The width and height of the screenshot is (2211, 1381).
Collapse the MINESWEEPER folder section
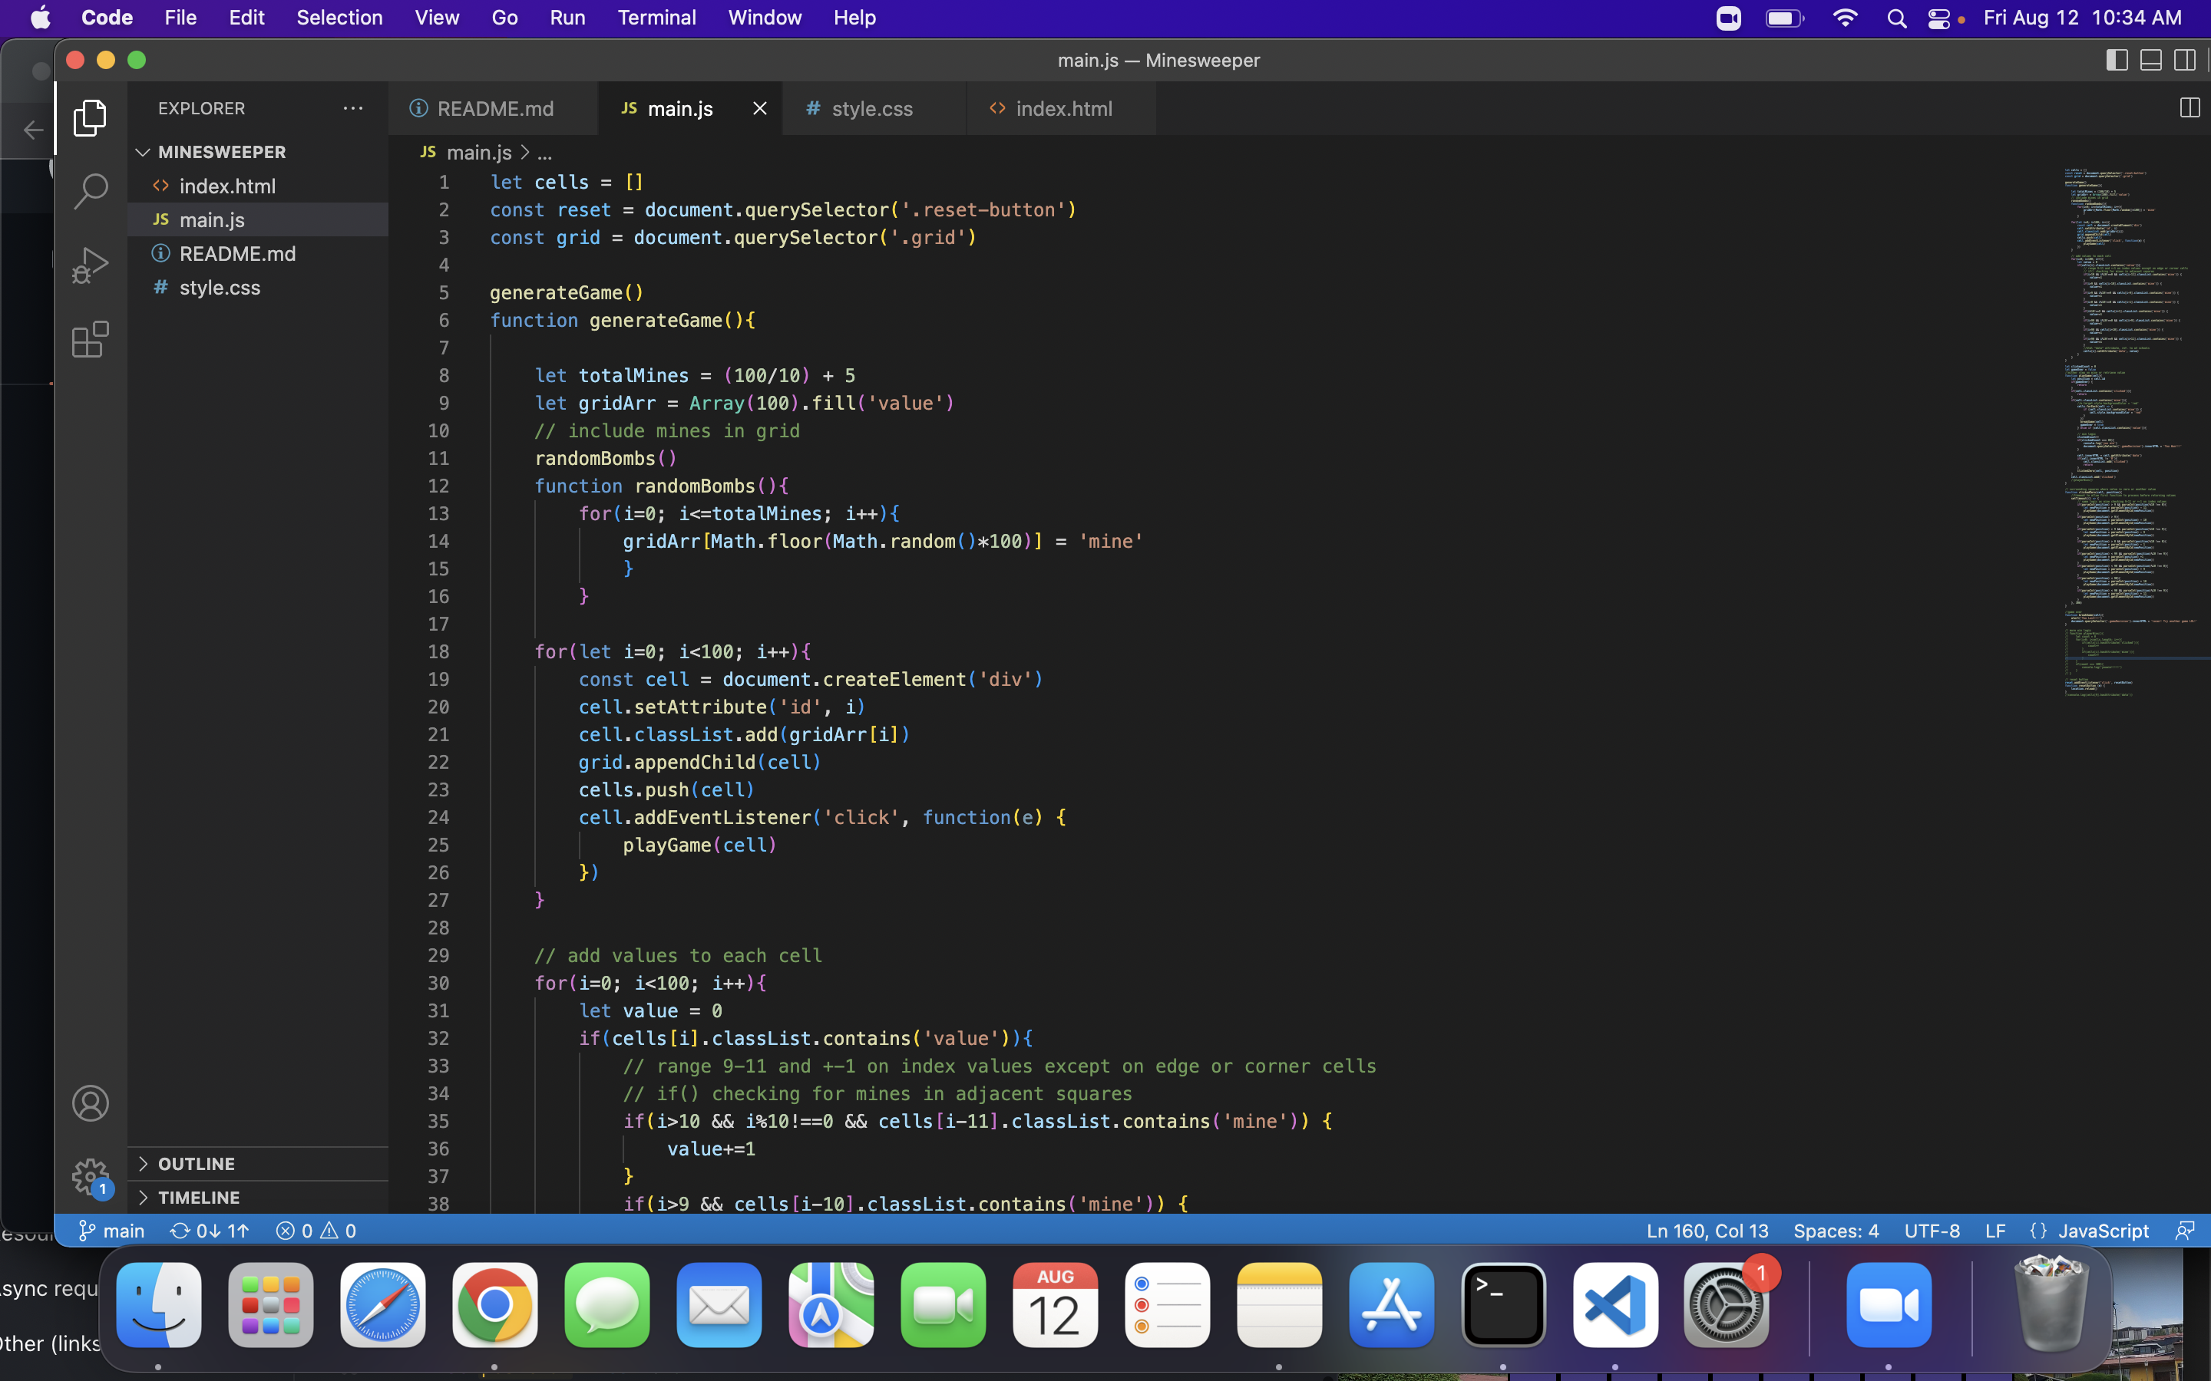[258, 152]
